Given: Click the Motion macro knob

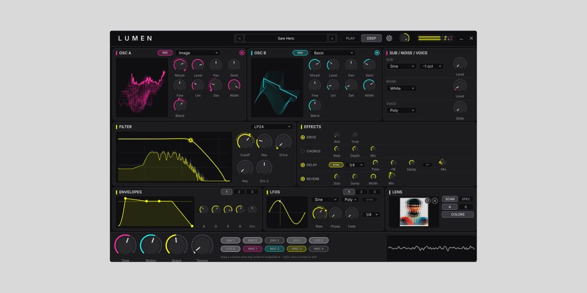Looking at the screenshot, I should [151, 245].
